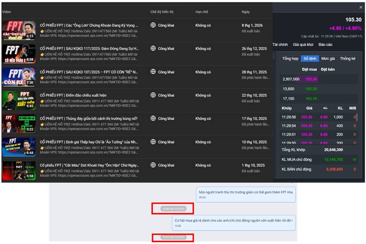Click the date '10 thg 10, 2025'
366x244 pixels.
click(254, 142)
